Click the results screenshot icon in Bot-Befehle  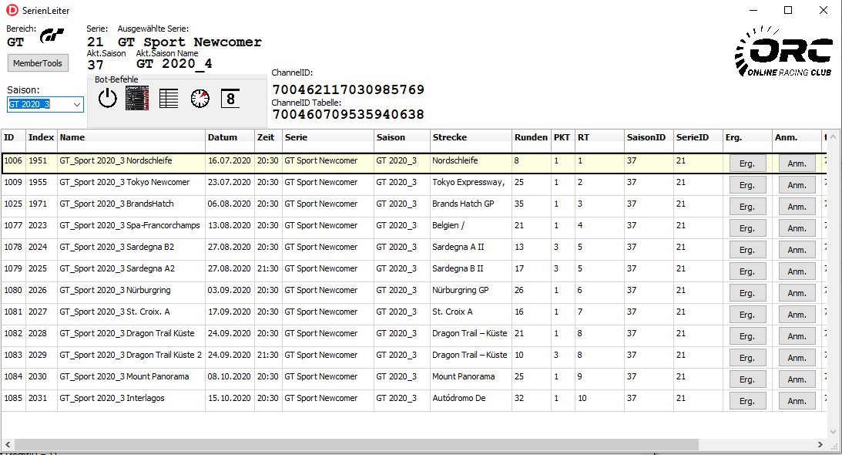click(x=137, y=98)
